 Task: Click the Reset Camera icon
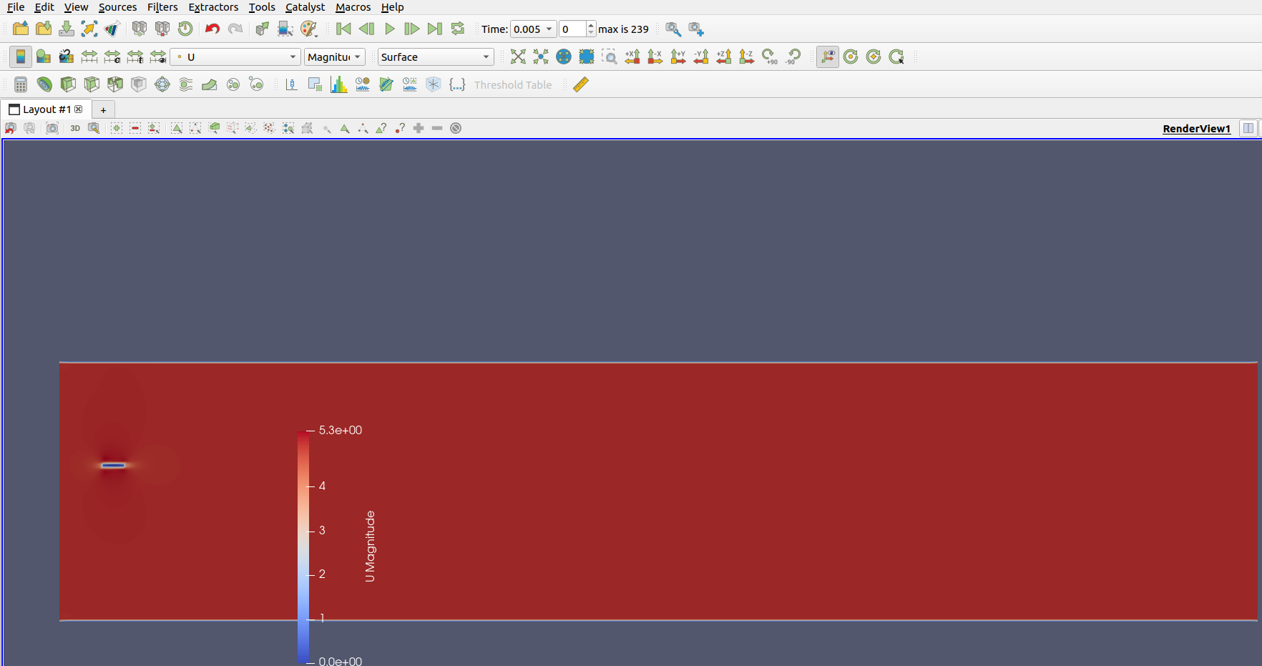click(x=518, y=57)
